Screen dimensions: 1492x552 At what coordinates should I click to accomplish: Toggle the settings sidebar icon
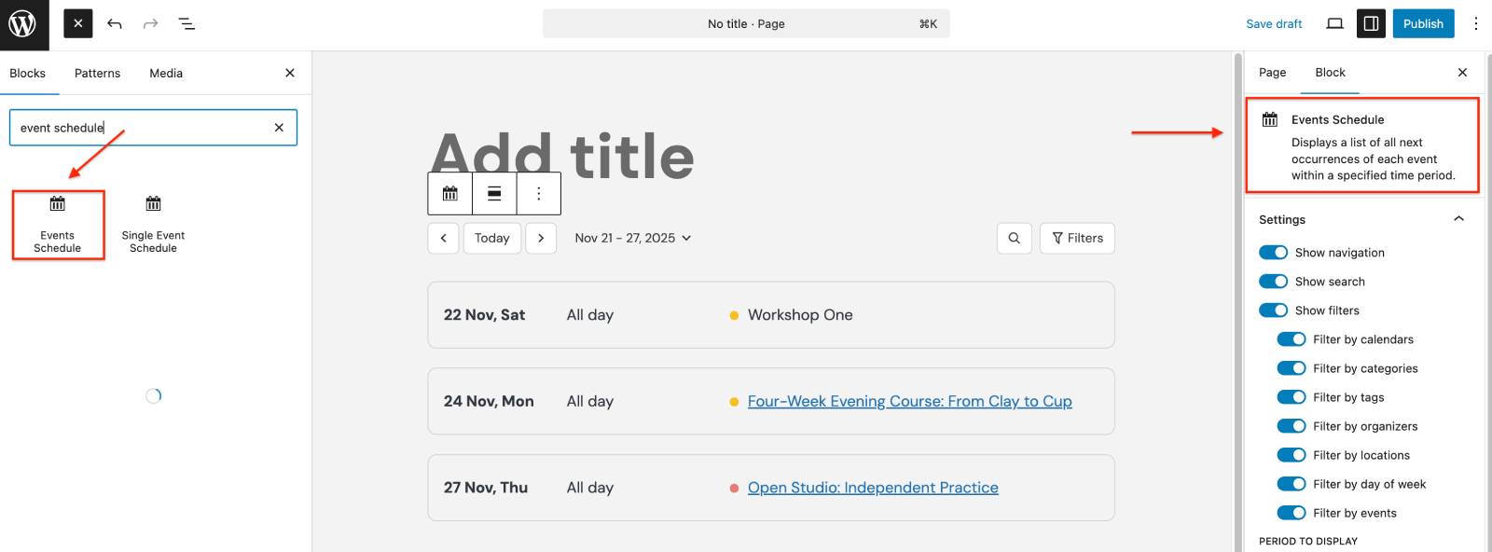[1371, 24]
